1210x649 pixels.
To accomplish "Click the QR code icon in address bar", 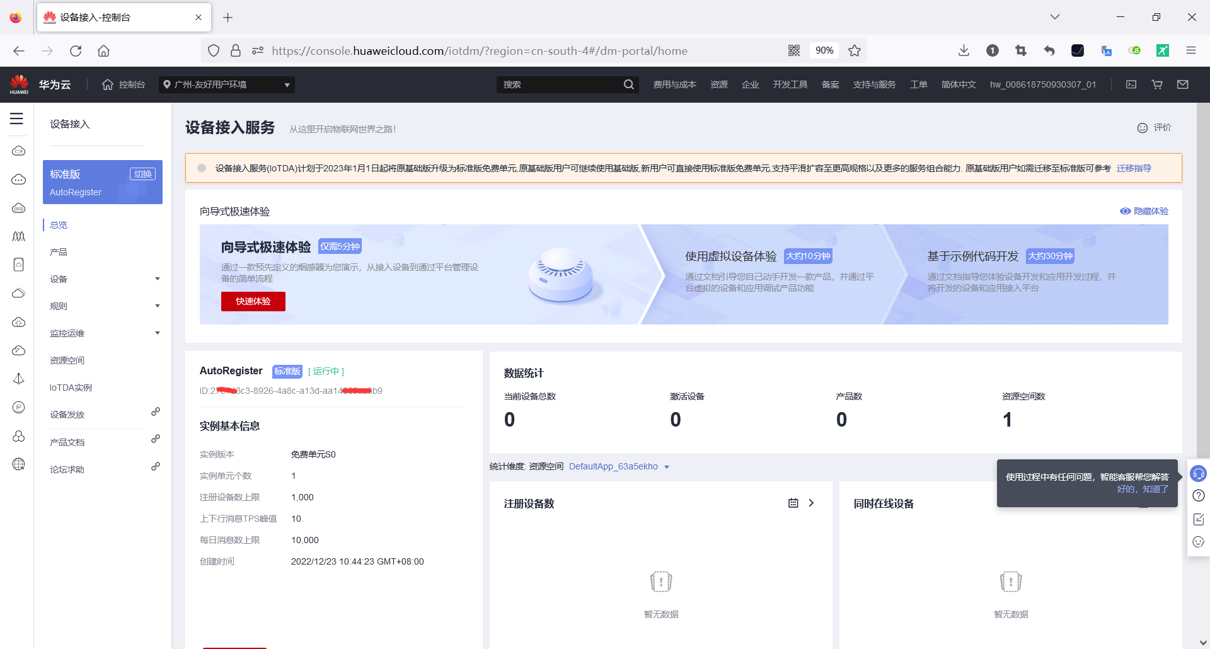I will point(794,50).
